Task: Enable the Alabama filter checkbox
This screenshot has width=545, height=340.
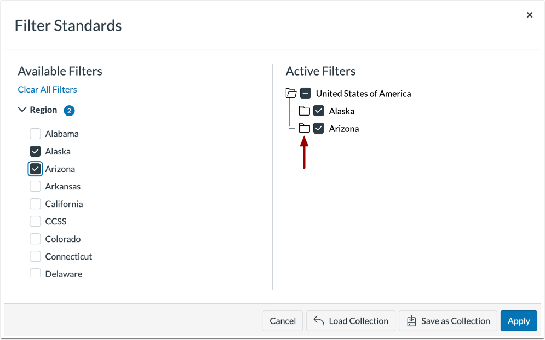Action: (x=35, y=134)
